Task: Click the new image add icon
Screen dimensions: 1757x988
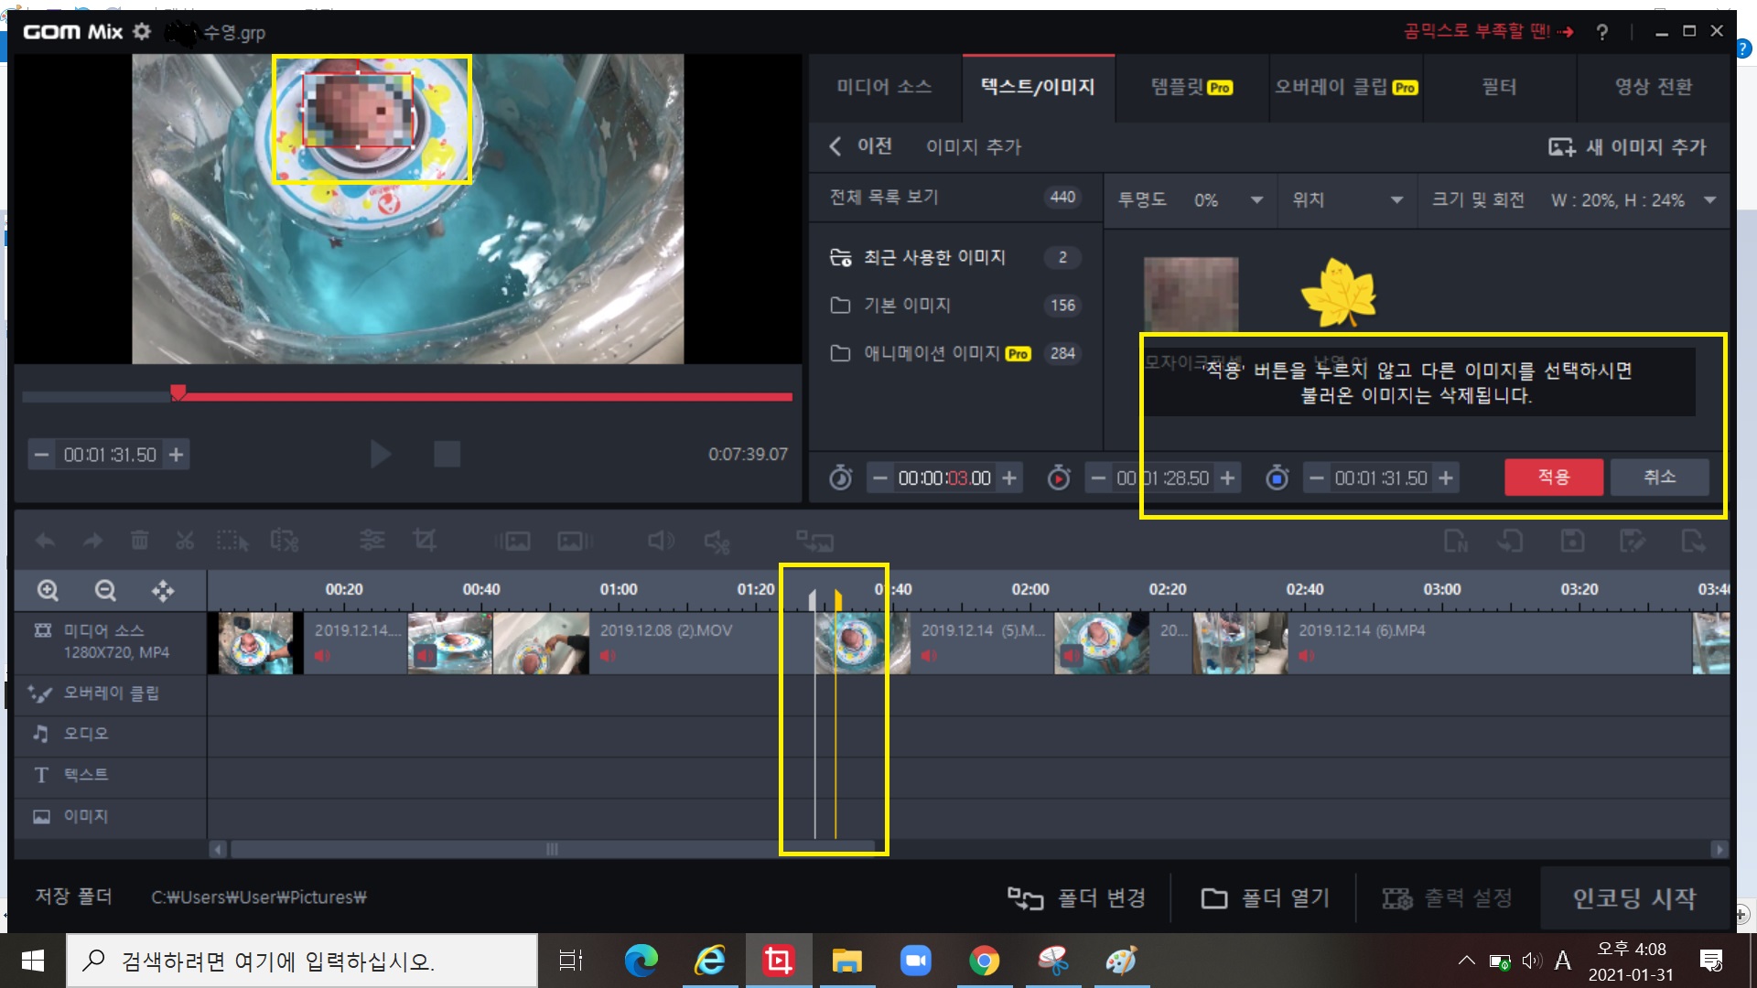Action: (1561, 147)
